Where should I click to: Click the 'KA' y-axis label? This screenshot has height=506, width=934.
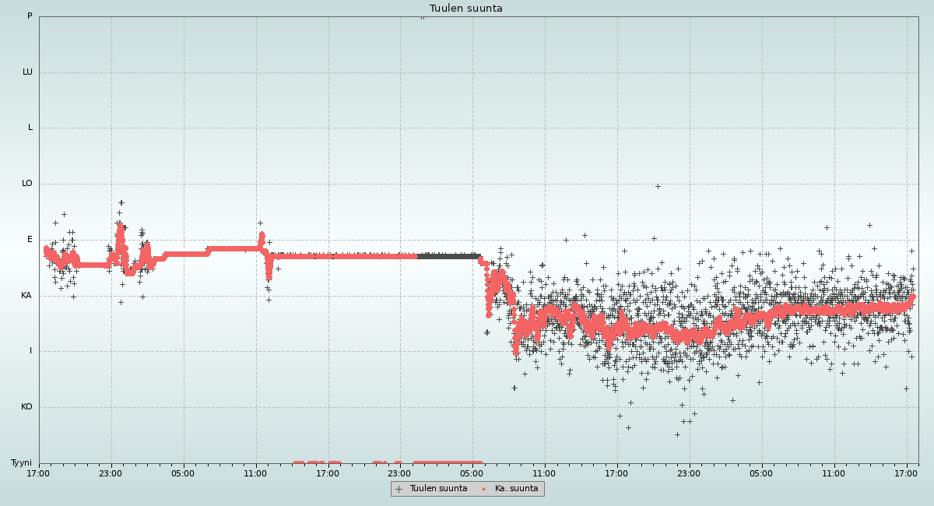coord(26,296)
